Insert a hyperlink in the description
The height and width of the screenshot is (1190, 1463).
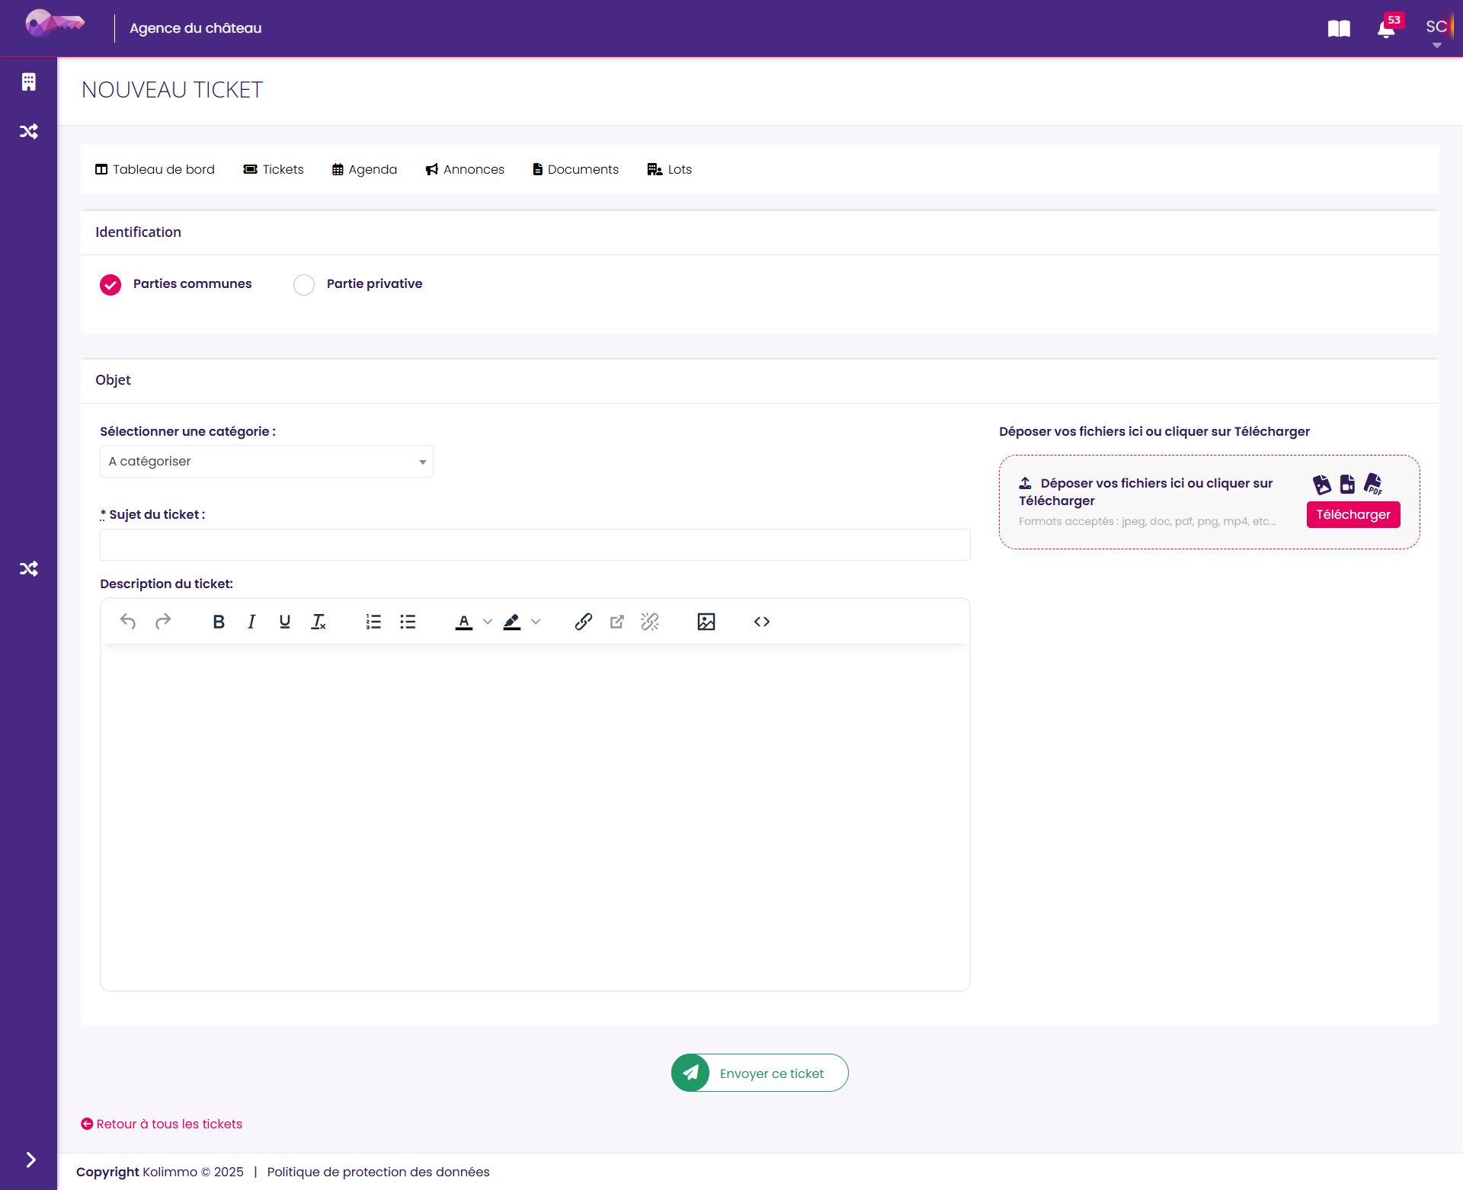coord(584,622)
